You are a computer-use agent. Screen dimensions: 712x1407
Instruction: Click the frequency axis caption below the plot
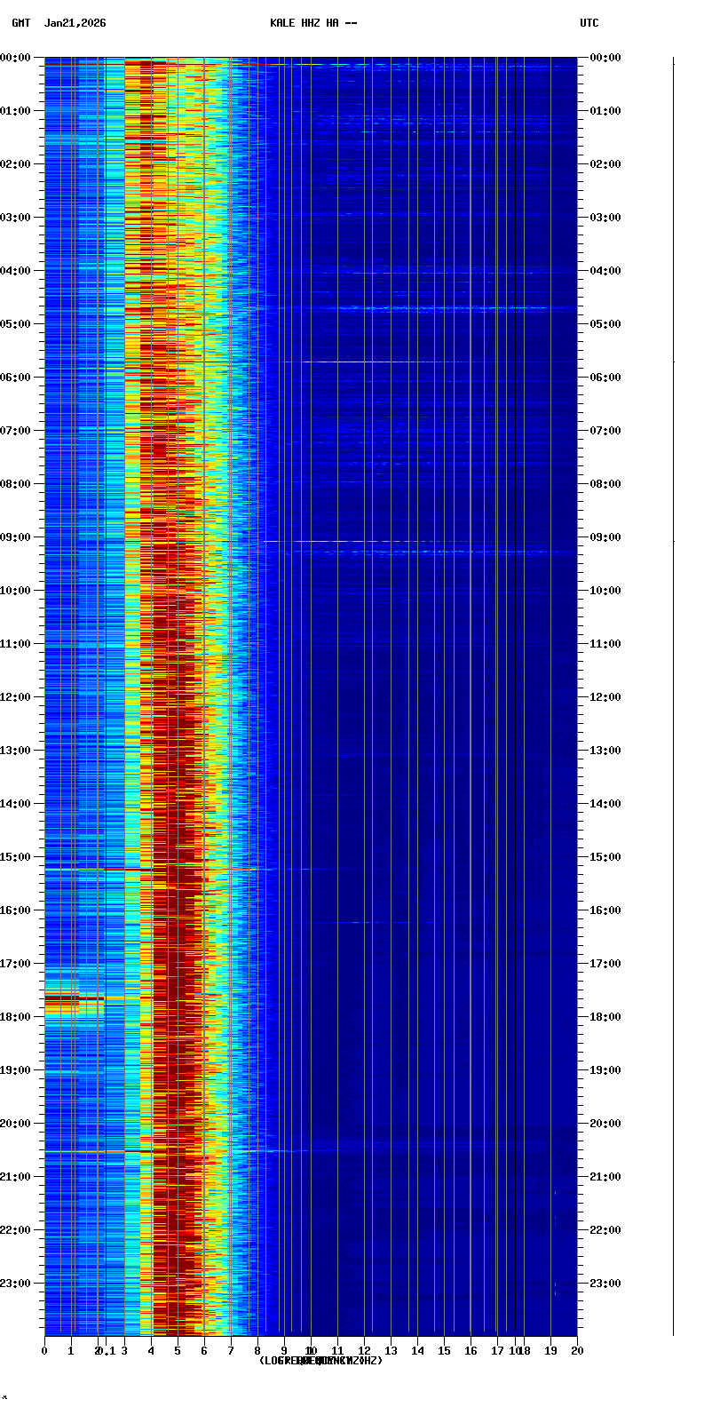click(320, 1361)
